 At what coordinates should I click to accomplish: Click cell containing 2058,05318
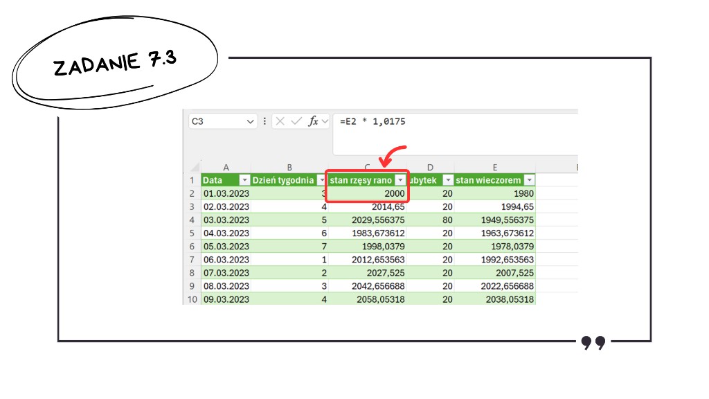pyautogui.click(x=367, y=299)
